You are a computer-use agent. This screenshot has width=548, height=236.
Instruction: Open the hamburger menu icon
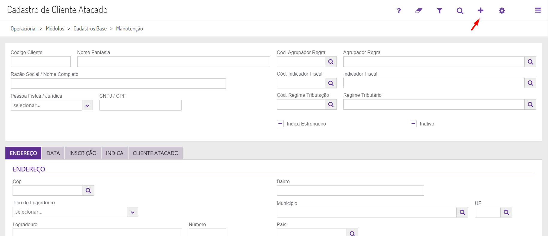point(538,10)
